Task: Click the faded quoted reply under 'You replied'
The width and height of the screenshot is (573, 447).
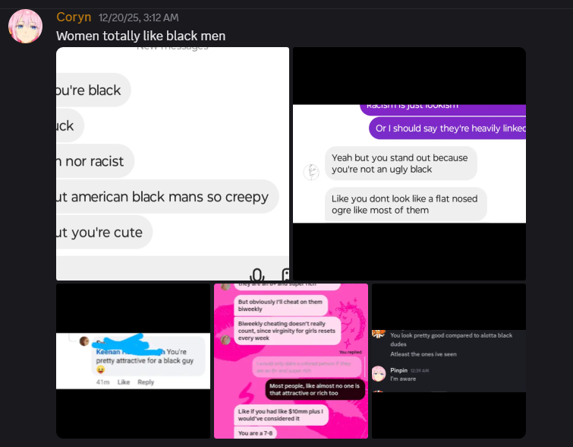Action: click(307, 367)
